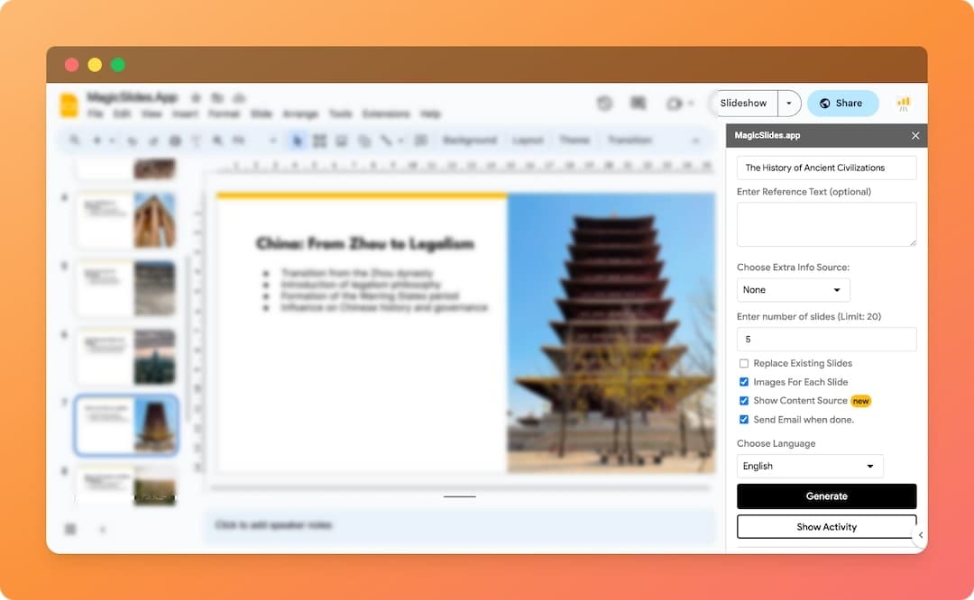Enable Replace Existing Slides checkbox
974x600 pixels.
(744, 364)
